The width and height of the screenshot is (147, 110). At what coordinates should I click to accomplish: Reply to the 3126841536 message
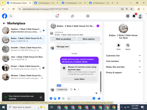(x=75, y=89)
